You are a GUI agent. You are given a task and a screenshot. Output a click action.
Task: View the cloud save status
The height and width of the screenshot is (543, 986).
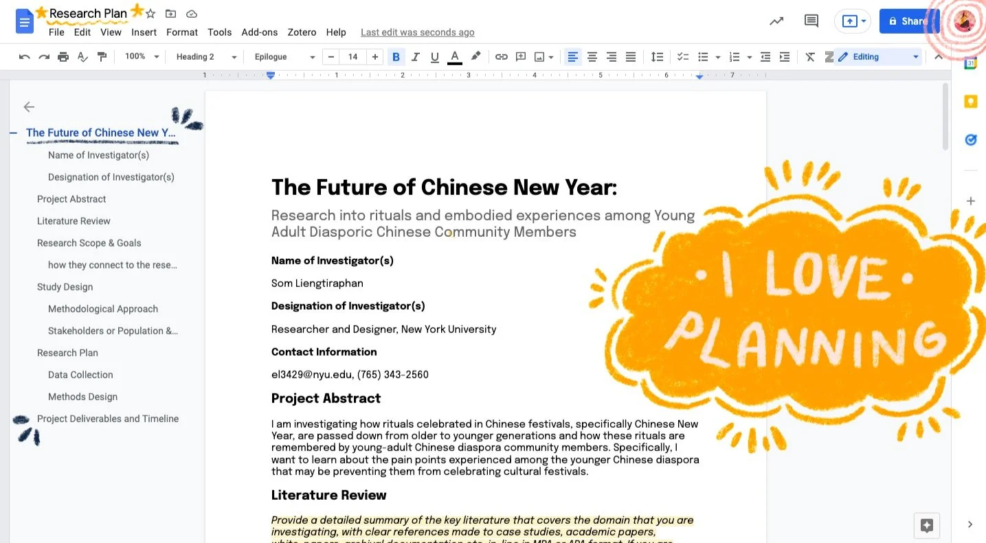[x=192, y=14]
